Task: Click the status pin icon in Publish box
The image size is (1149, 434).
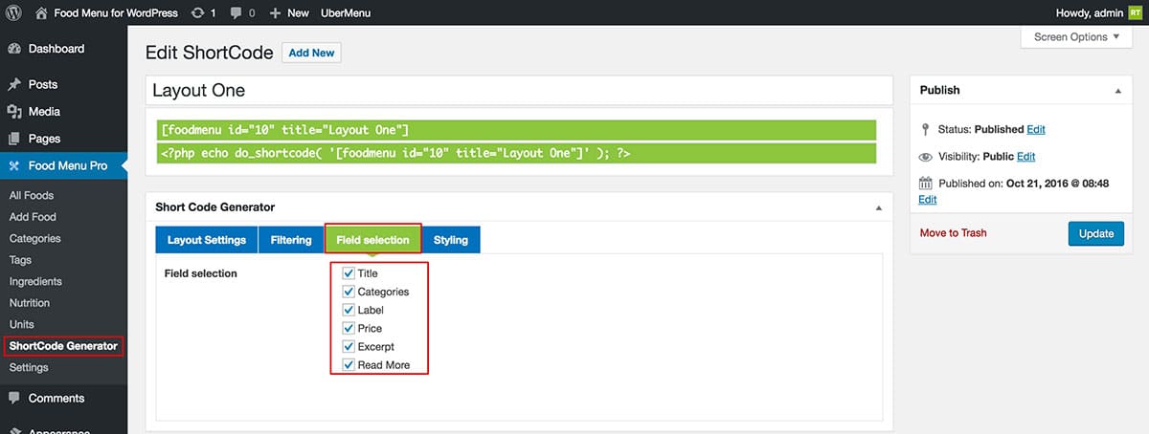Action: coord(925,129)
